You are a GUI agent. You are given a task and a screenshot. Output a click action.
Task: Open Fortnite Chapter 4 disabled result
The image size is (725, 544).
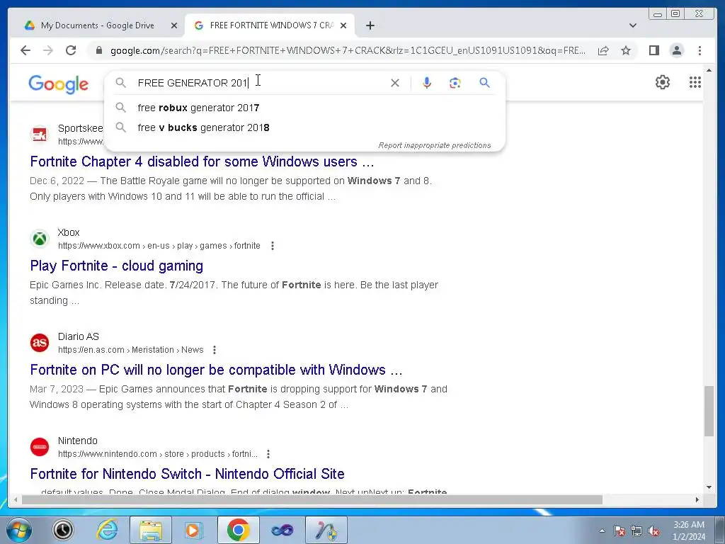pos(202,161)
